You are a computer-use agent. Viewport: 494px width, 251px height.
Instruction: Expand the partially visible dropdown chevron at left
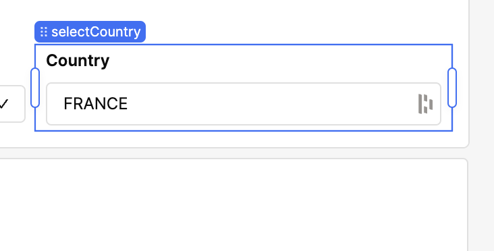[x=4, y=104]
